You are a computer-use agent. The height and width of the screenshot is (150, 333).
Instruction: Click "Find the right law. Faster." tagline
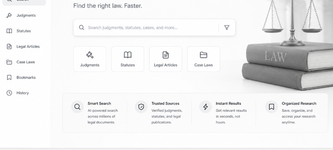click(x=108, y=6)
